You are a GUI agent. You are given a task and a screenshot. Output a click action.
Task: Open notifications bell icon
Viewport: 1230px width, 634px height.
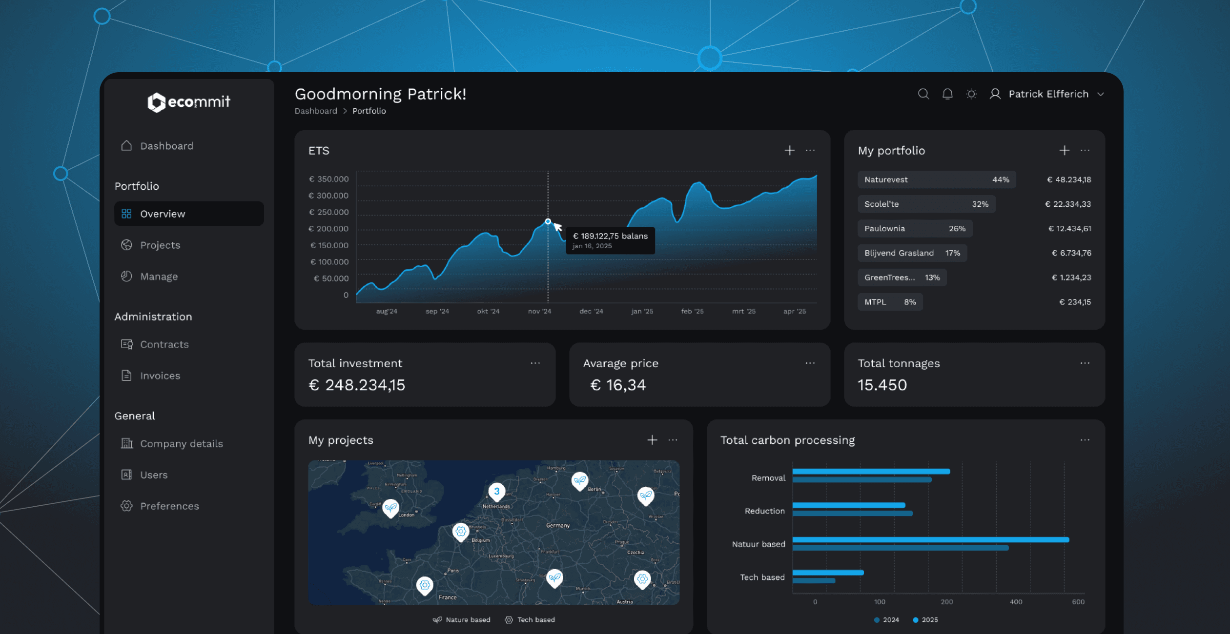coord(947,94)
